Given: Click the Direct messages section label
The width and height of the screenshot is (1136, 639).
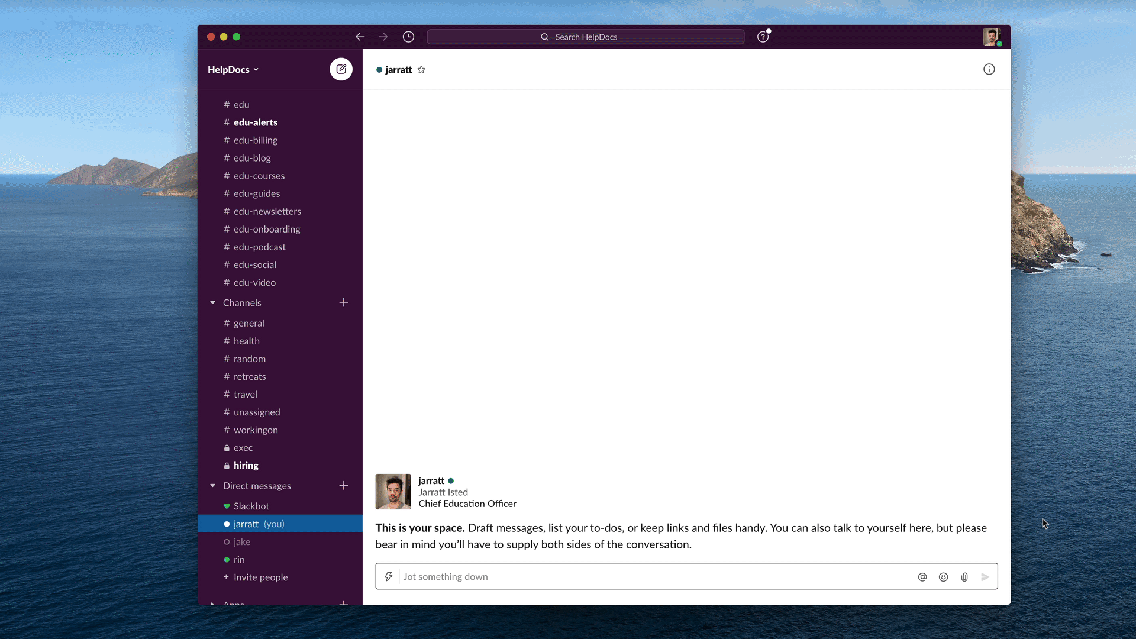Looking at the screenshot, I should (x=257, y=485).
